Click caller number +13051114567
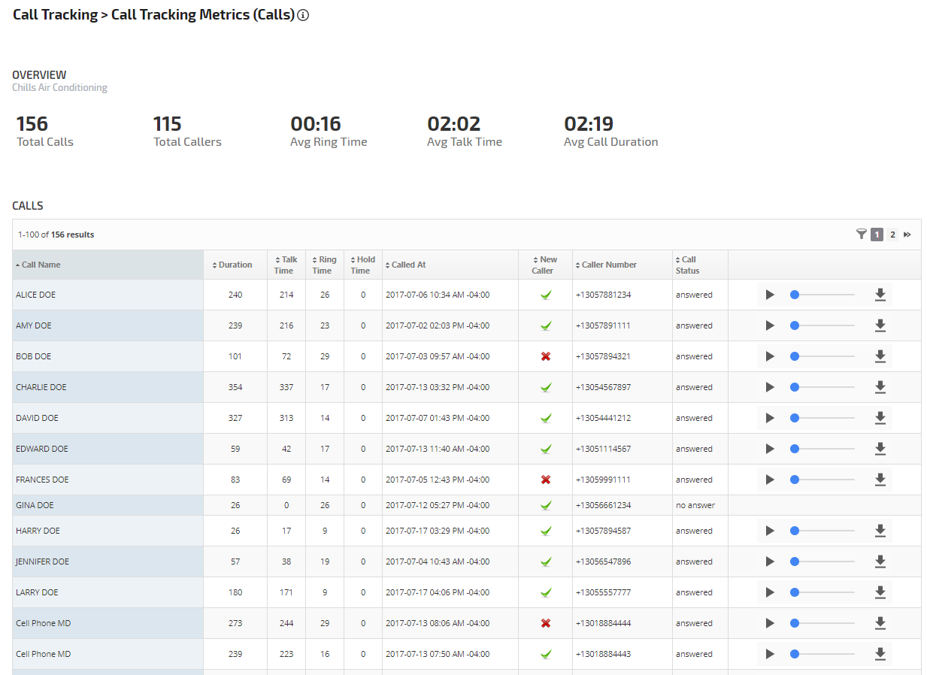927x675 pixels. pyautogui.click(x=603, y=449)
